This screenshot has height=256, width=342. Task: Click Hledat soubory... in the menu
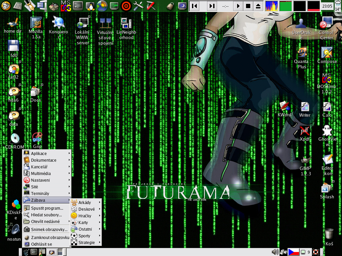[x=46, y=215]
